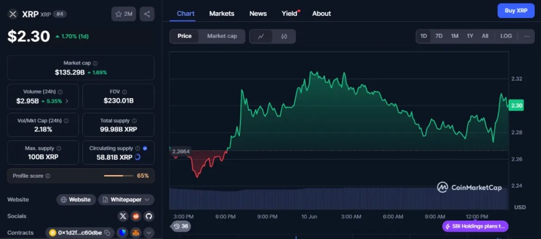541x239 pixels.
Task: Enable LOG scale on chart
Action: (506, 36)
